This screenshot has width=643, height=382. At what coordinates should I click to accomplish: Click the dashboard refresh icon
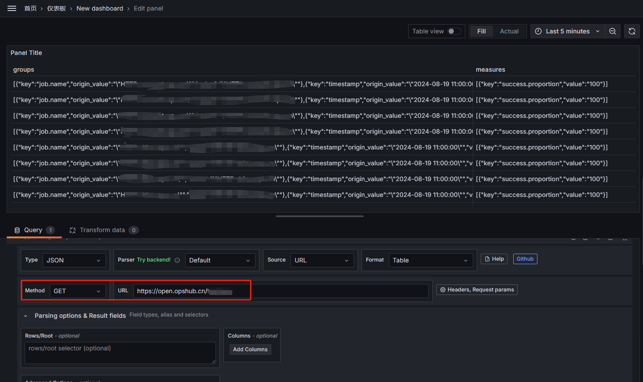(x=632, y=31)
